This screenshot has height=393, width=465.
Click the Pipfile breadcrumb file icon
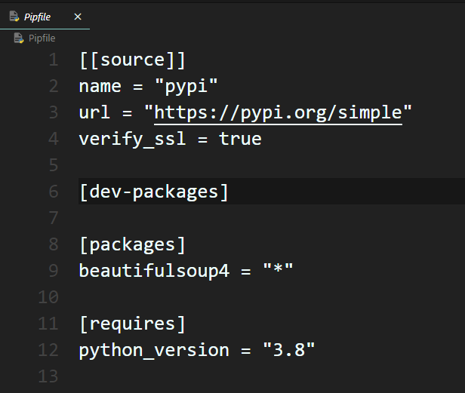[19, 38]
